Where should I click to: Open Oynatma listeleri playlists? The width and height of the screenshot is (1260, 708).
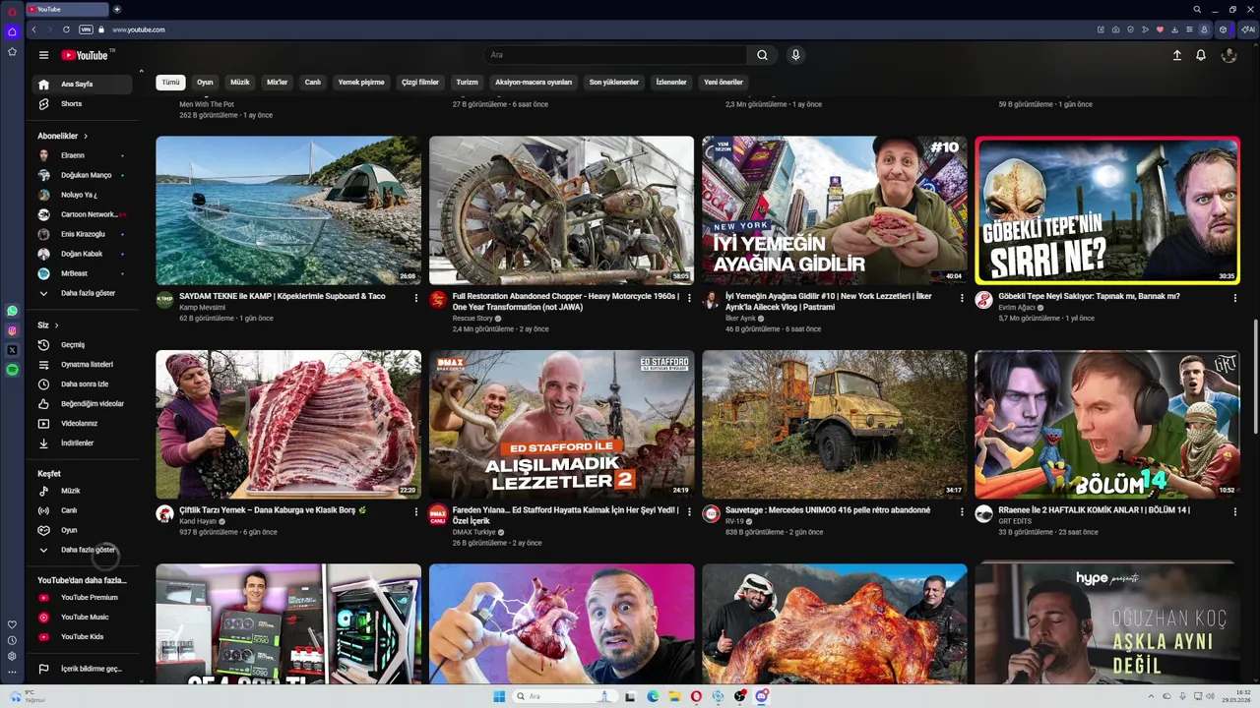point(82,364)
